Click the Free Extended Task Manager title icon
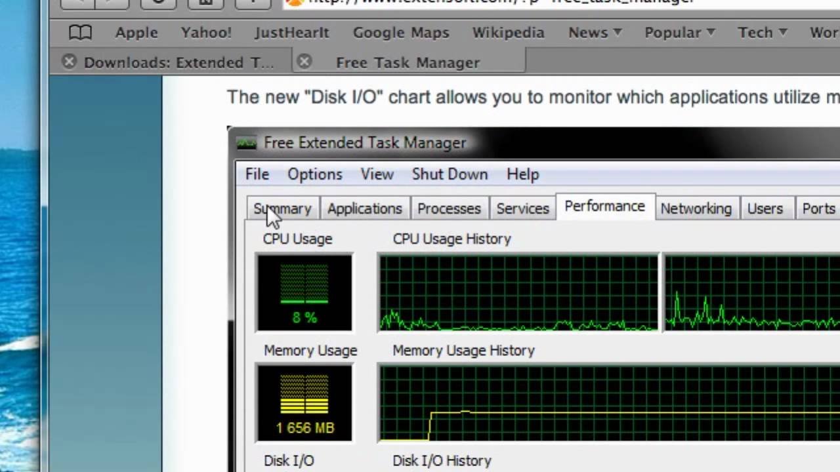This screenshot has width=840, height=472. pos(247,143)
